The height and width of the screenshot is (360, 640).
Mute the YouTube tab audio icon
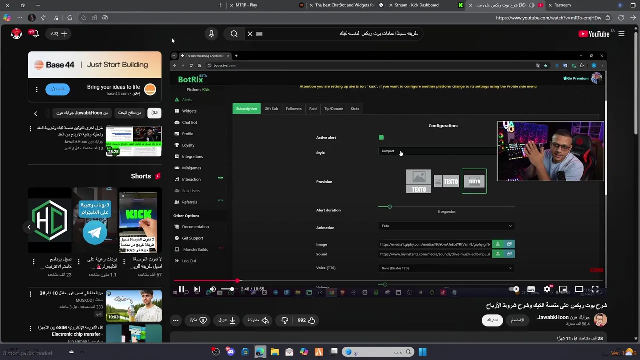point(531,5)
